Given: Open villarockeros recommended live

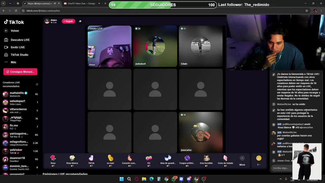Looking at the screenshot, I should [x=20, y=111].
